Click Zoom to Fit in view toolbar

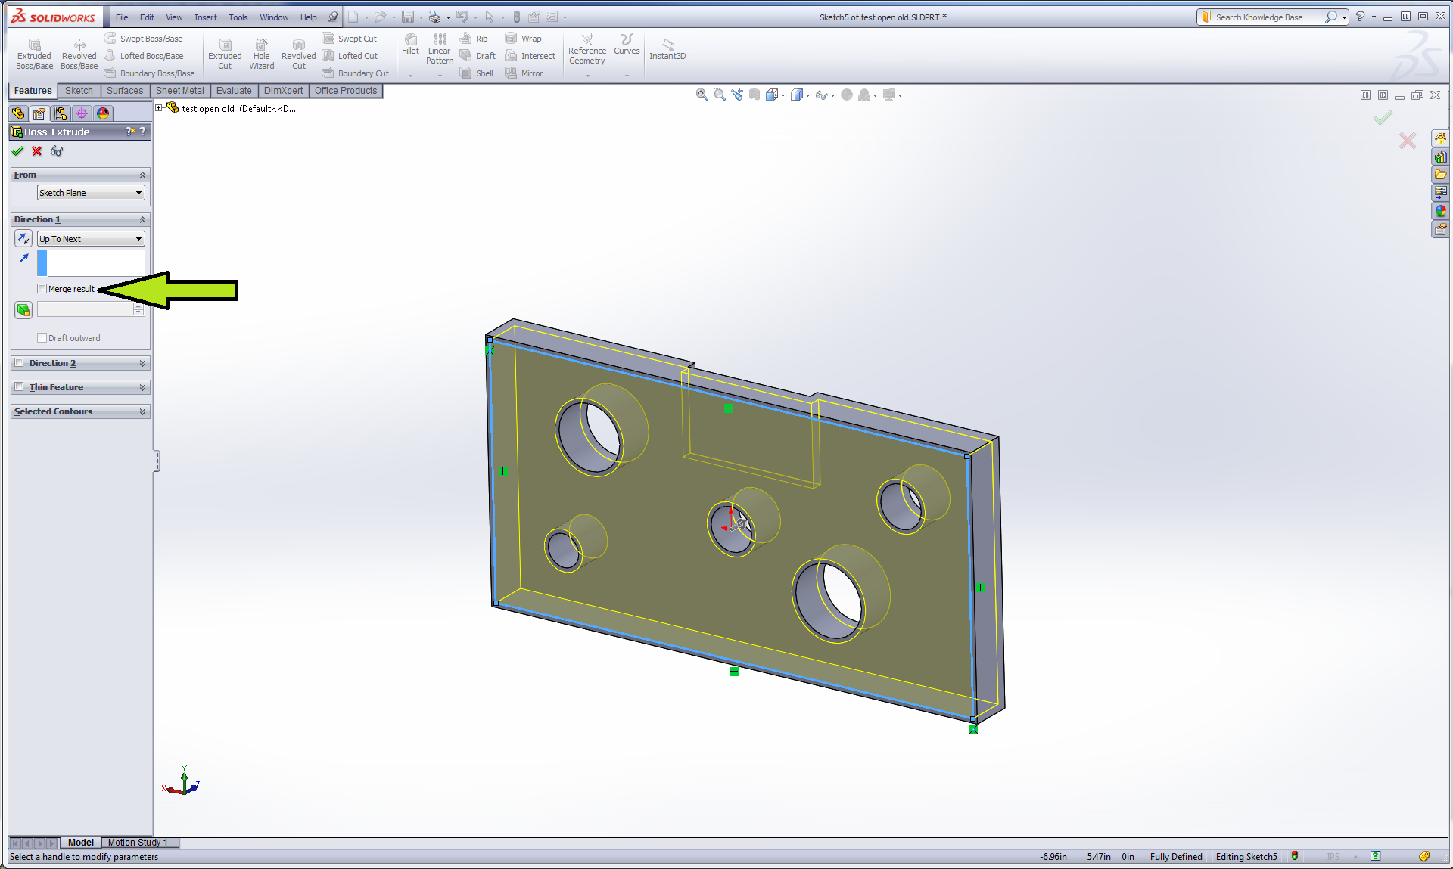pyautogui.click(x=702, y=95)
